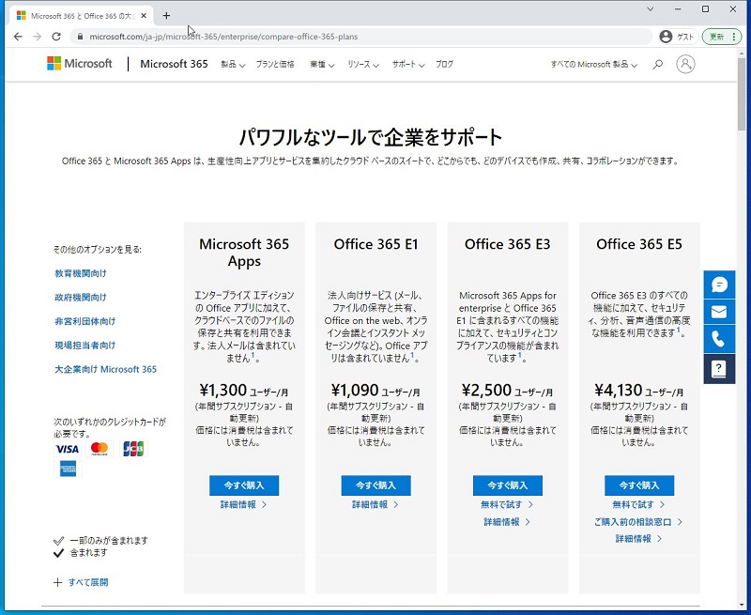Open the すべての Microsoft 製品 dropdown
Viewport: 751px width, 615px height.
(x=593, y=64)
